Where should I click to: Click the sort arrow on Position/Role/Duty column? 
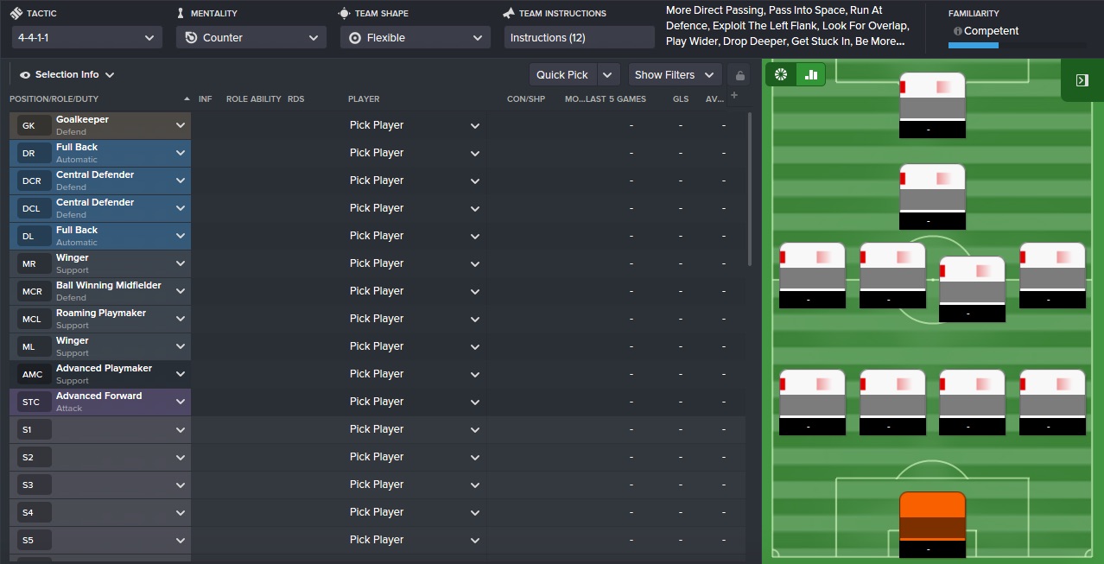pyautogui.click(x=187, y=99)
